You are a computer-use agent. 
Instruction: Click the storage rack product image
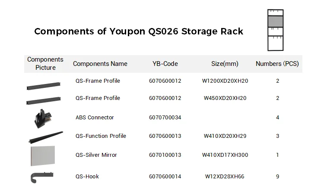[x=275, y=30]
